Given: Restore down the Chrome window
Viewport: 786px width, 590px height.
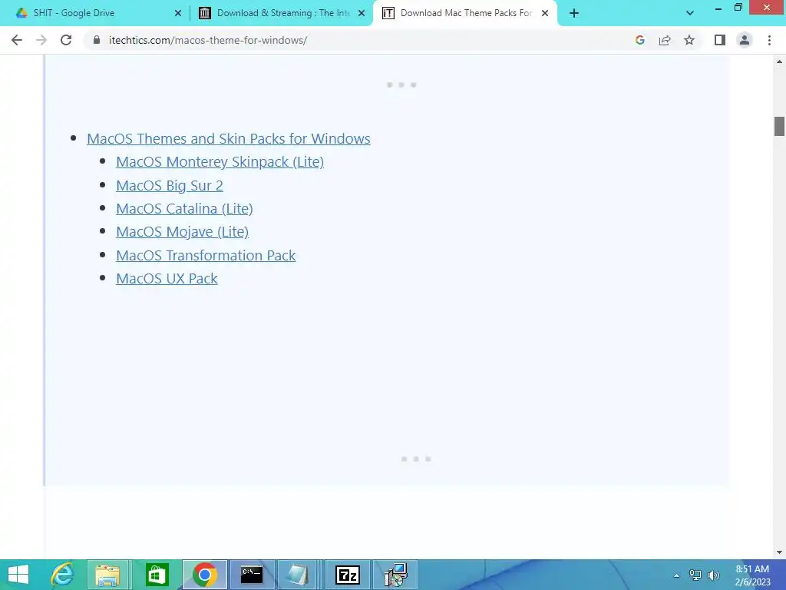Looking at the screenshot, I should click(x=738, y=8).
